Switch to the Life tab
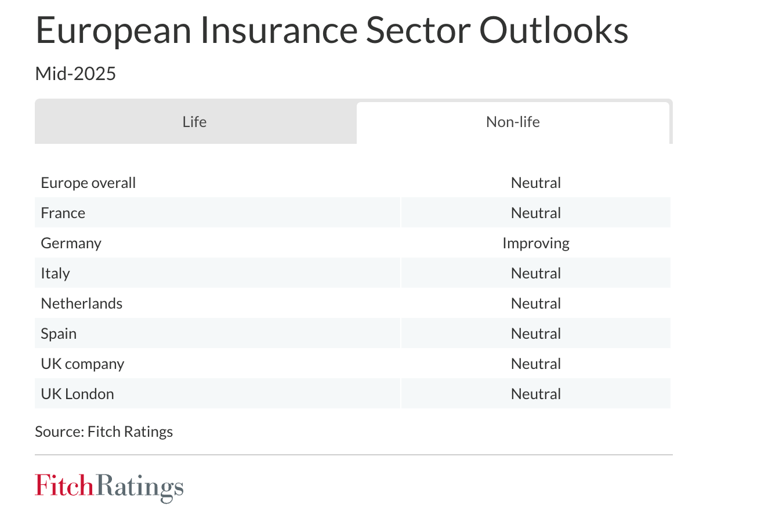Screen dimensions: 761x507 [194, 122]
